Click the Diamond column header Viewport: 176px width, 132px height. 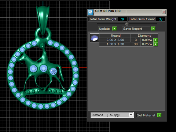point(144,36)
